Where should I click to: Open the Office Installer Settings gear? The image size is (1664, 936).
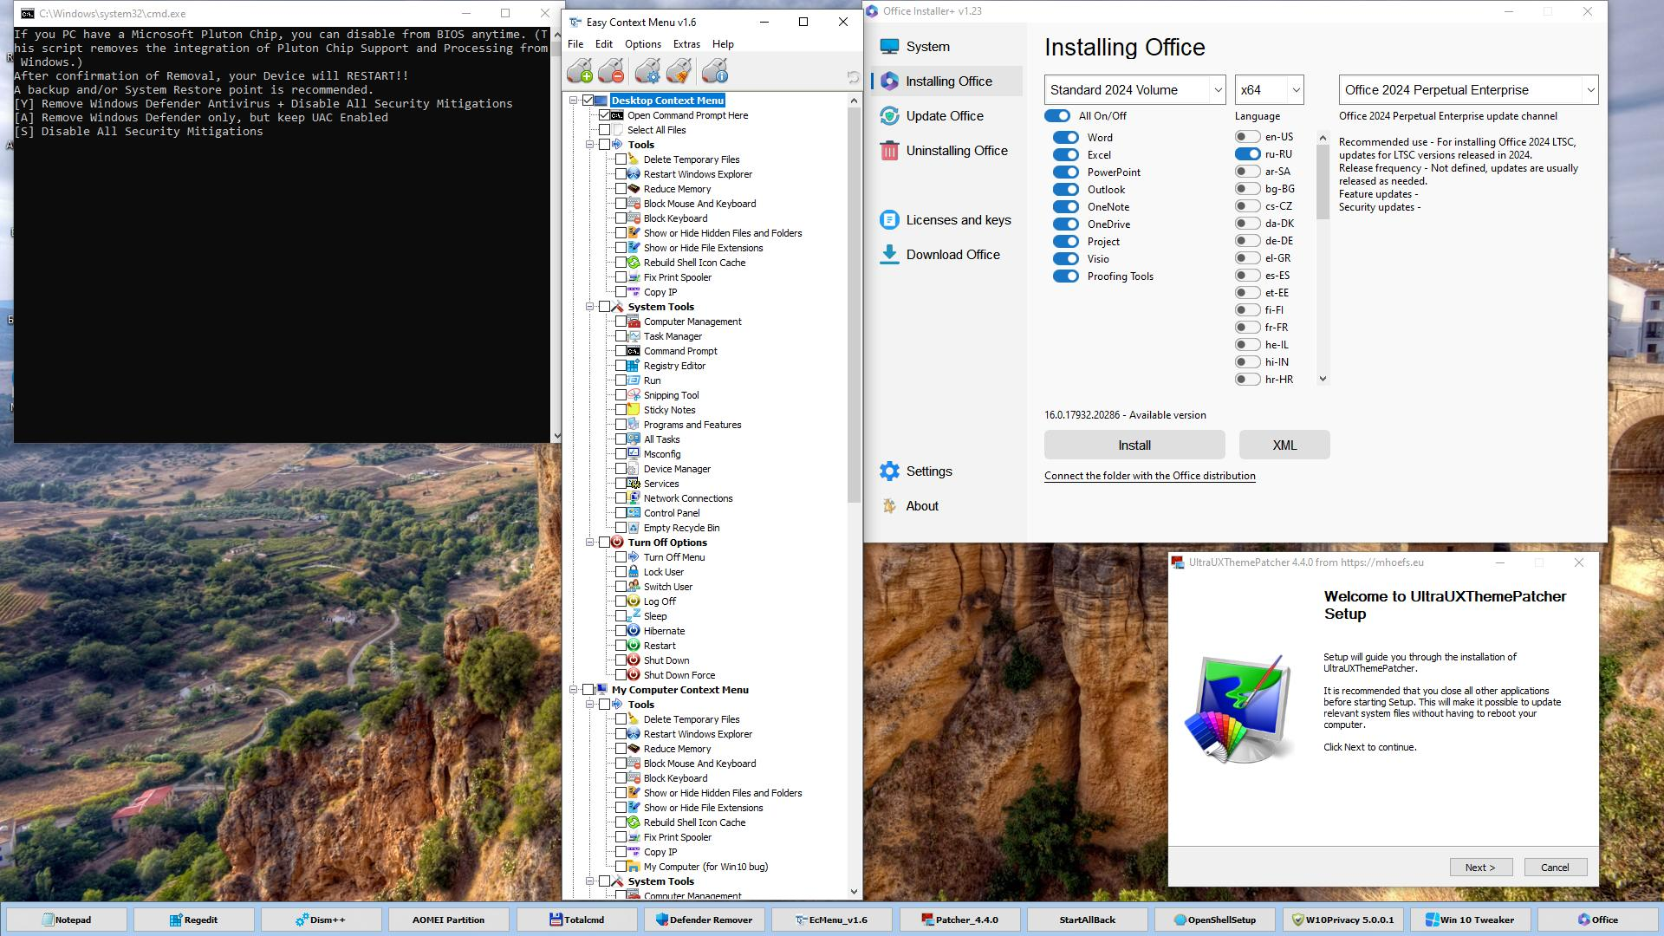pyautogui.click(x=889, y=471)
